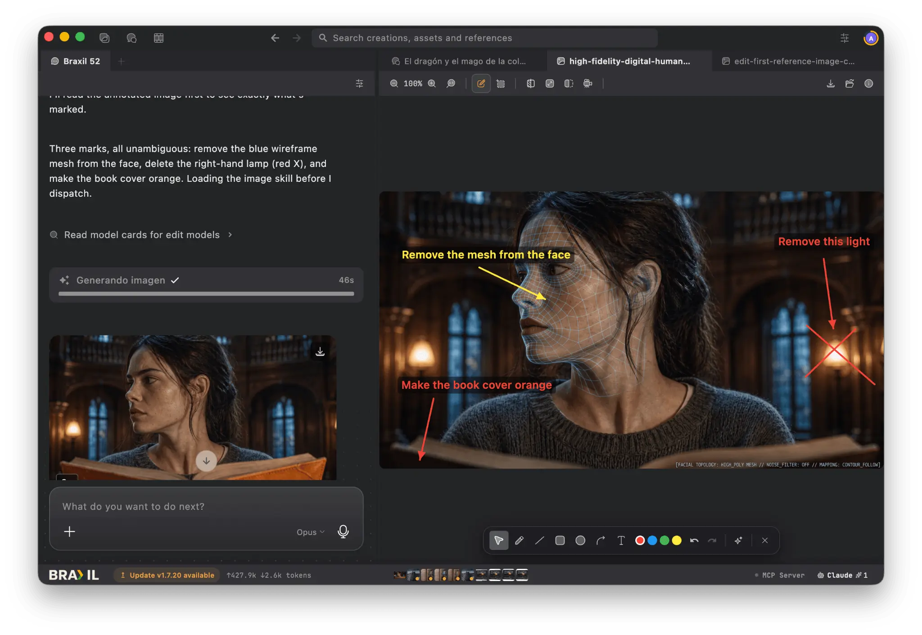Zoom in the image viewer

(432, 84)
